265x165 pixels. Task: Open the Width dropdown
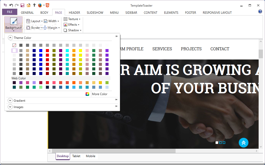point(51,21)
